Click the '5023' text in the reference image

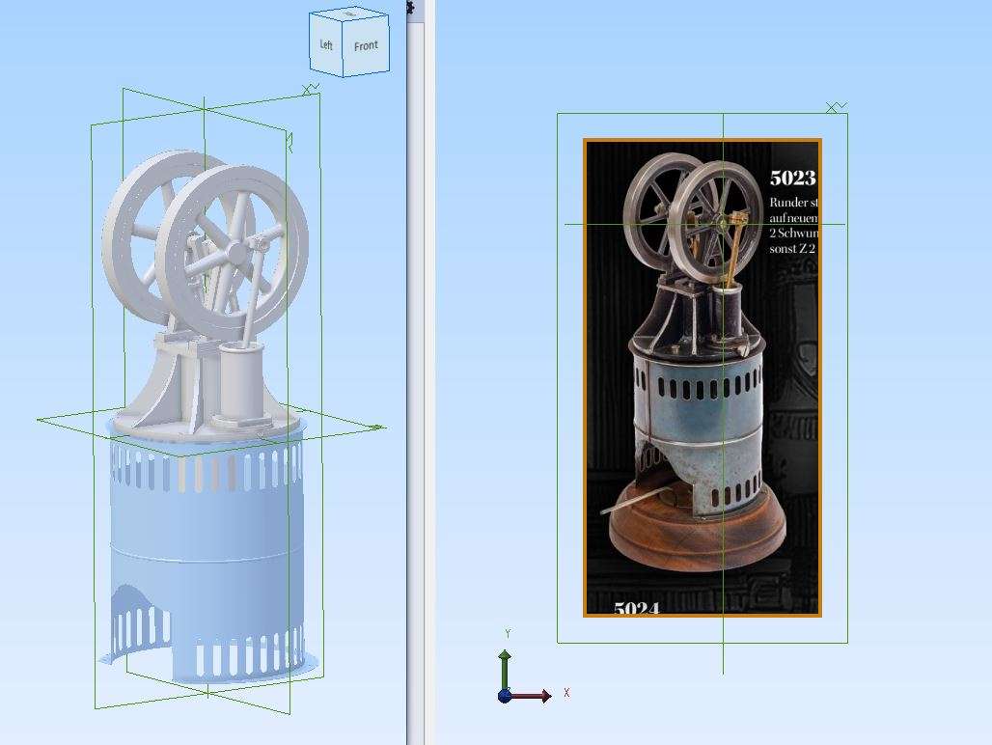(792, 178)
